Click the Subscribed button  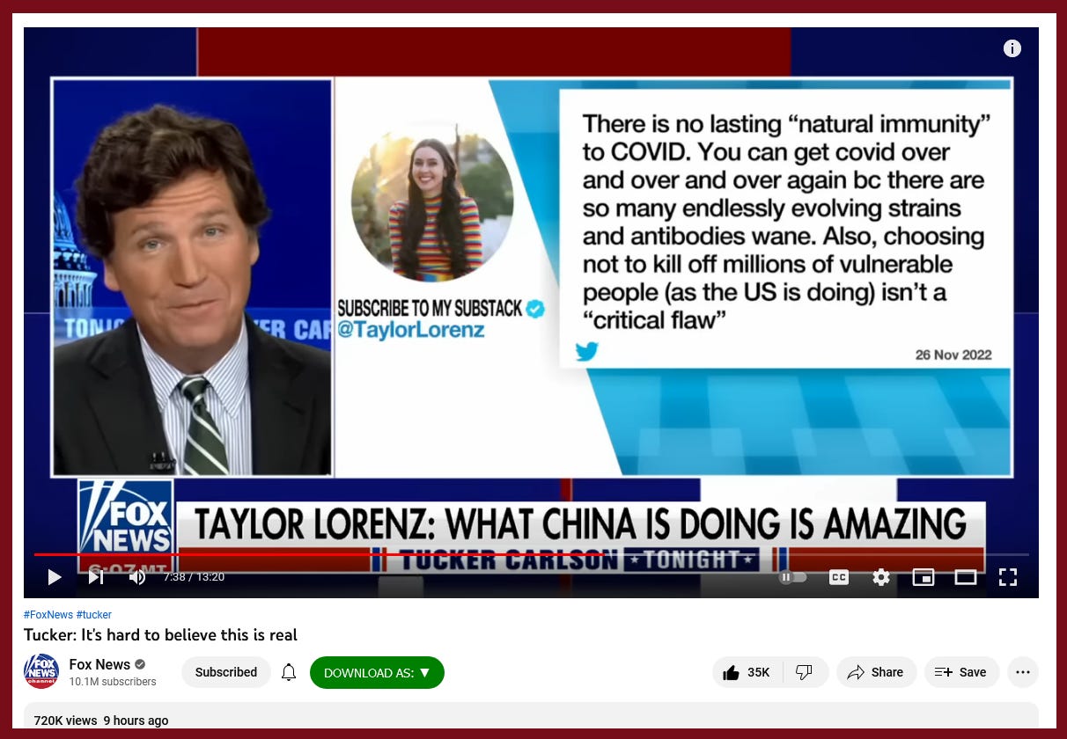click(226, 672)
